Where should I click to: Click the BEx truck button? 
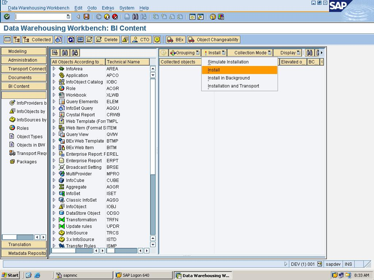[x=176, y=39]
